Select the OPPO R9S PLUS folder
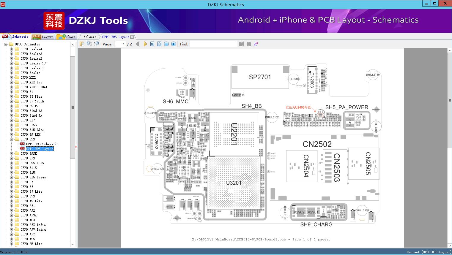 click(x=32, y=163)
